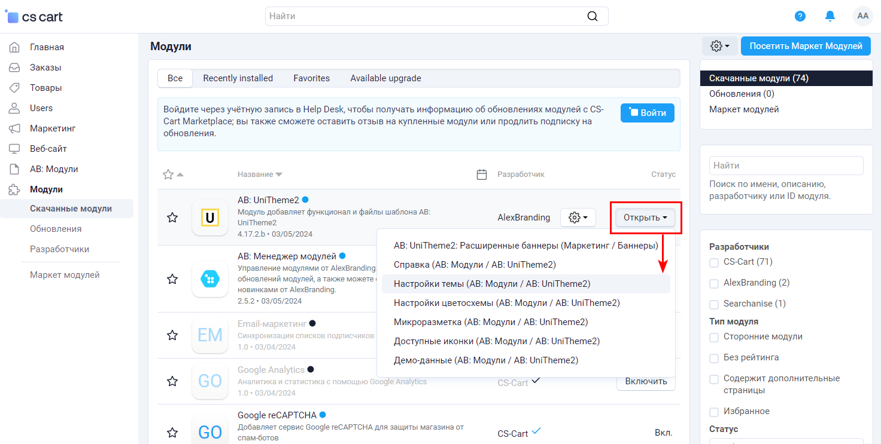
Task: Click the AB: UniTheme2 module logo
Action: [209, 218]
